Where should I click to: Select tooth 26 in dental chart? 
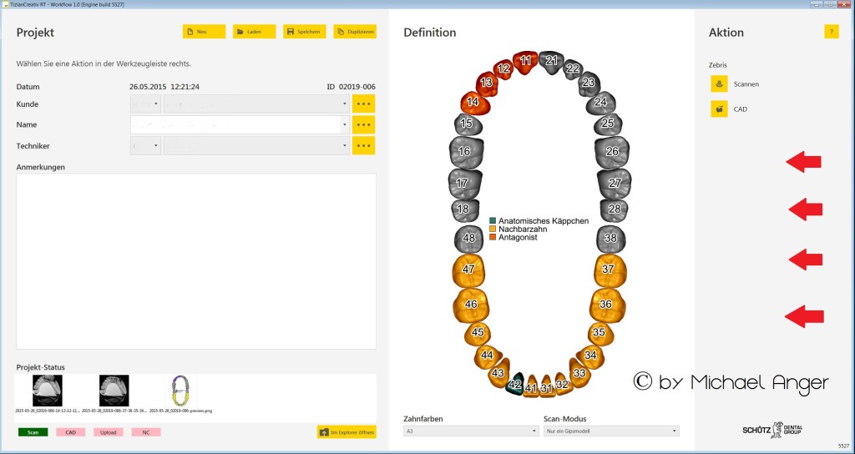[612, 152]
